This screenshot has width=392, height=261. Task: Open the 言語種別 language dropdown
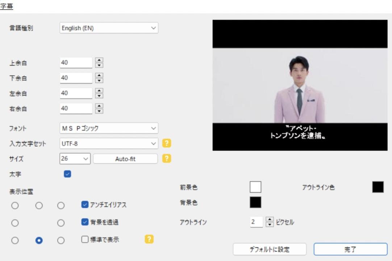[109, 27]
